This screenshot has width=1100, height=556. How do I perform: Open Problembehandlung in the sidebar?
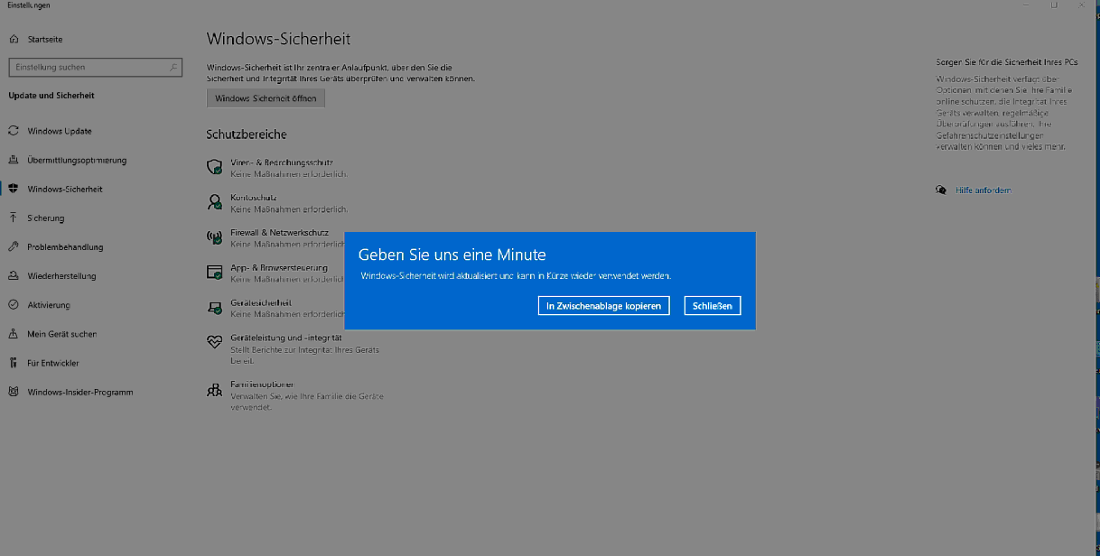coord(65,247)
